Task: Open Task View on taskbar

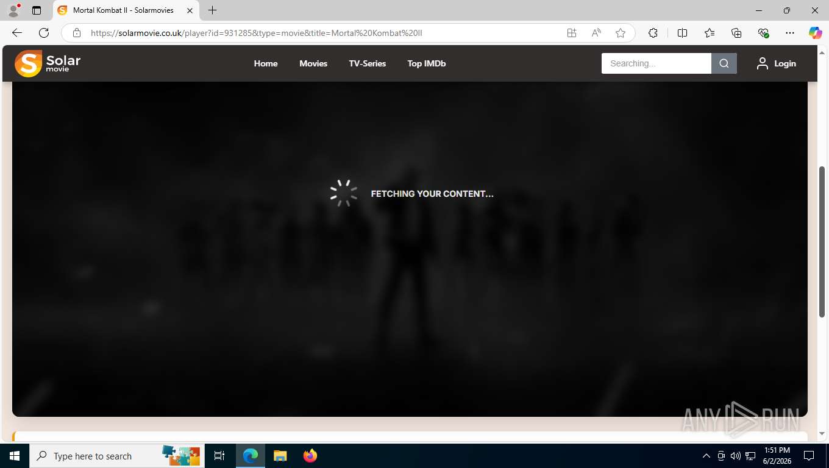Action: click(220, 456)
